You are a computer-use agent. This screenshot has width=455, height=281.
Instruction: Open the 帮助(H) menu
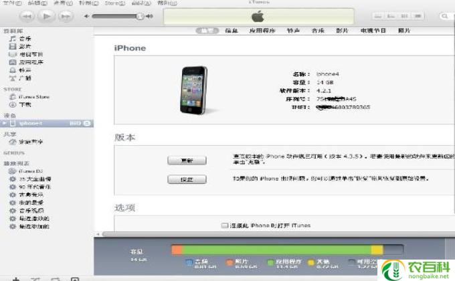coord(167,3)
